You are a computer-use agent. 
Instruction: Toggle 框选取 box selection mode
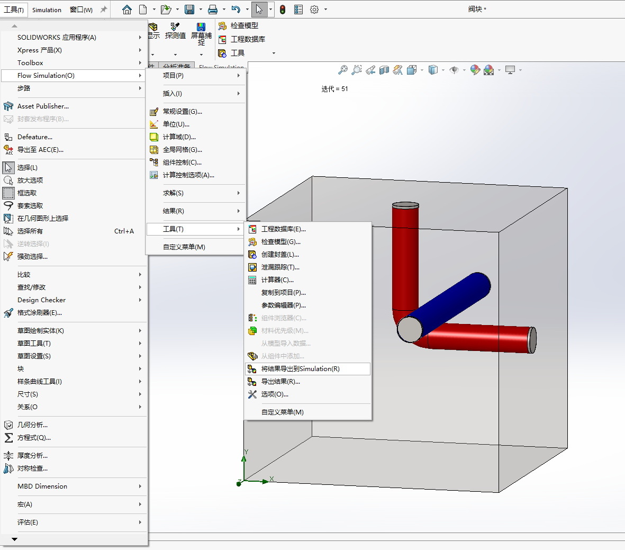click(74, 193)
